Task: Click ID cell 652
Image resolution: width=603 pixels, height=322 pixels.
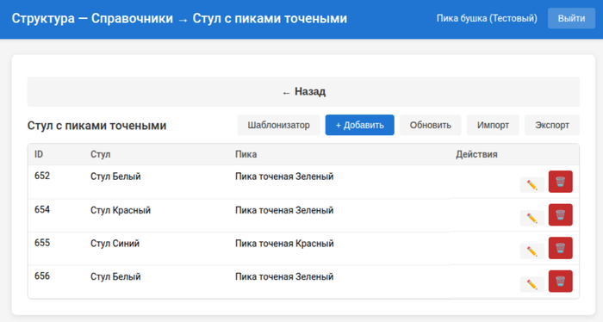Action: point(42,176)
